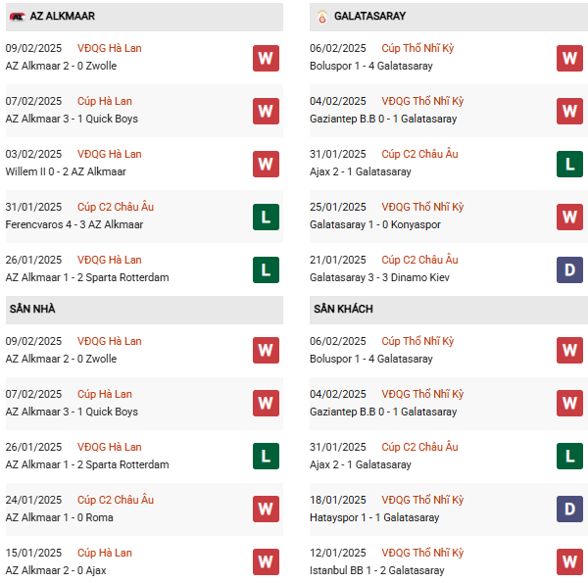Click the AZ Alkmaar 1-2 Sparta Rotterdam result in top section
The width and height of the screenshot is (588, 583).
tap(87, 277)
